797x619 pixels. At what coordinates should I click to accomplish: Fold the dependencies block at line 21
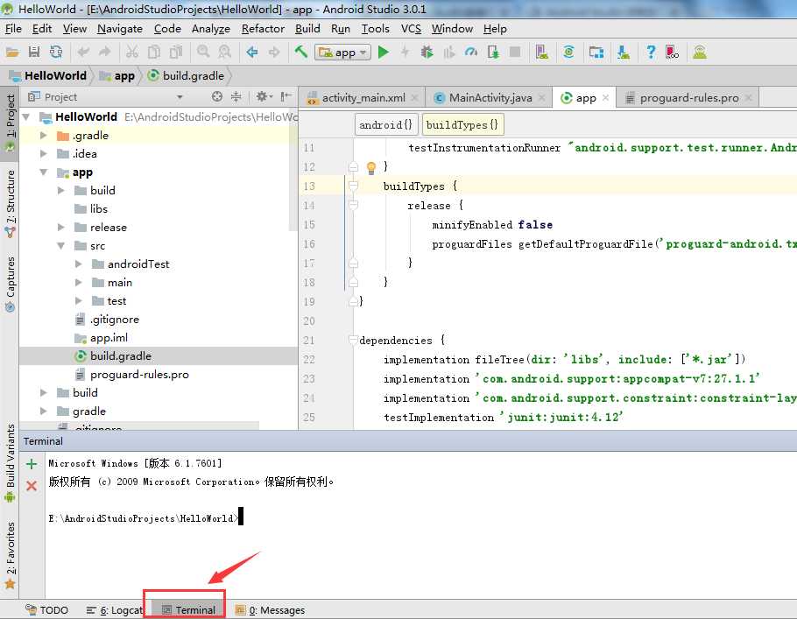[353, 340]
